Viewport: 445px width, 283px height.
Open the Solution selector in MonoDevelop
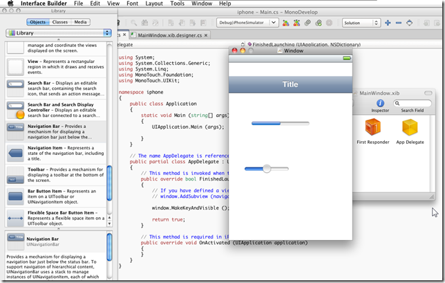361,23
